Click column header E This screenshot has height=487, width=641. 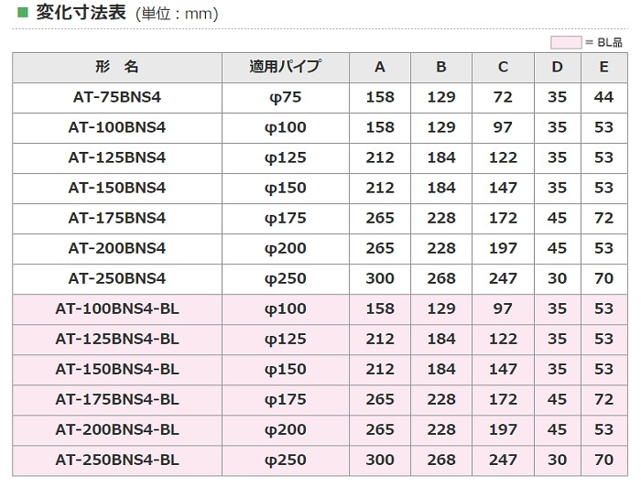pos(604,67)
